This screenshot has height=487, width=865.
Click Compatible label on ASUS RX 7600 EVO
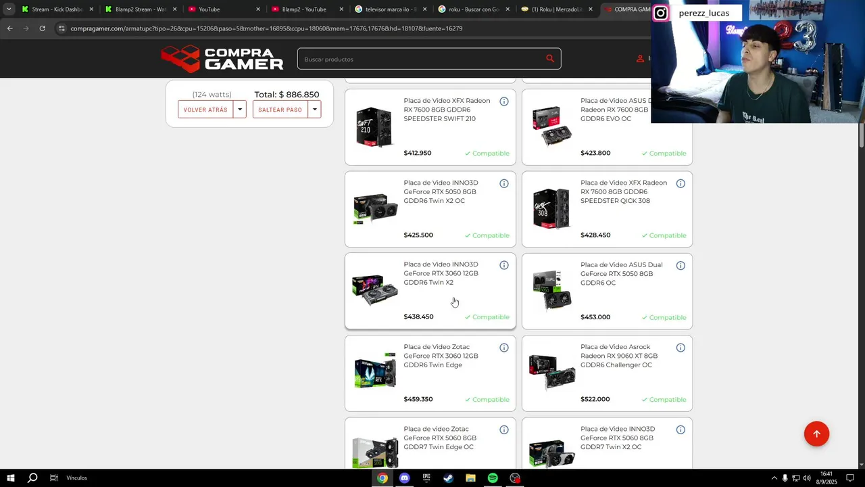click(x=664, y=154)
